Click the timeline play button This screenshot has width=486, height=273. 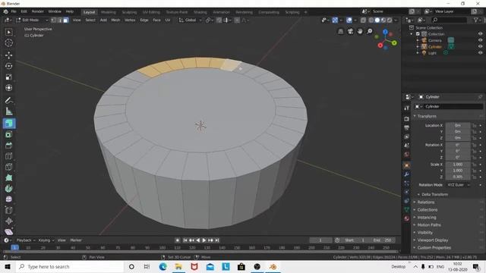(x=204, y=240)
